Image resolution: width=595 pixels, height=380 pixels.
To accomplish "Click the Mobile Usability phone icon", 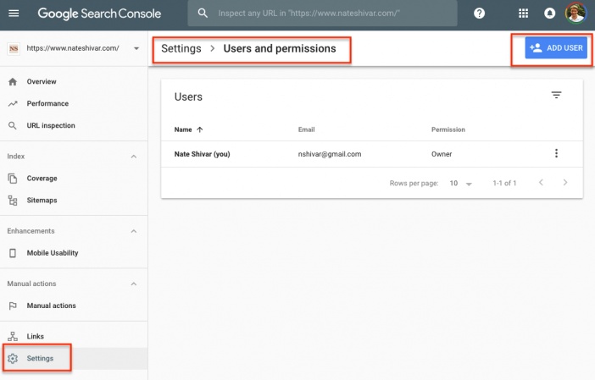I will coord(13,253).
